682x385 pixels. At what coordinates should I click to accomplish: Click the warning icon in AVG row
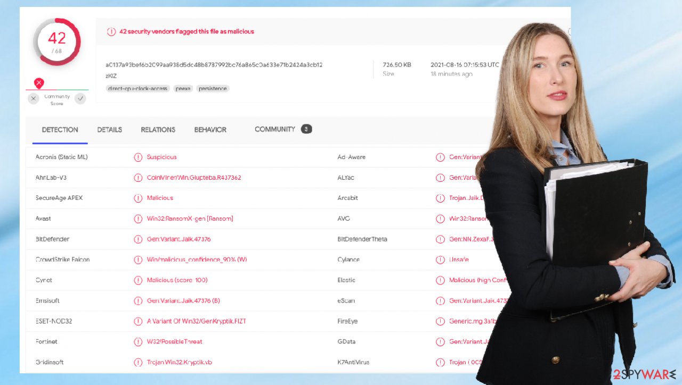(440, 219)
